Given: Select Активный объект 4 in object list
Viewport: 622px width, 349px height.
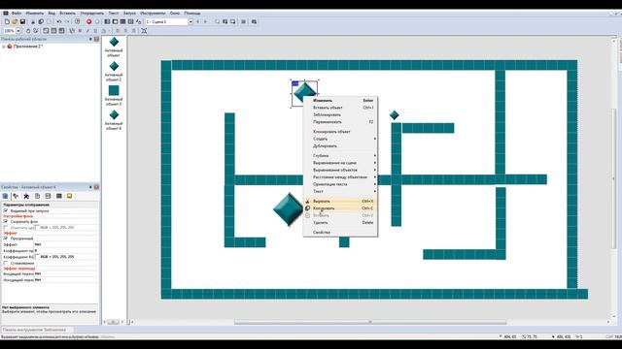Looking at the screenshot, I should [x=114, y=120].
